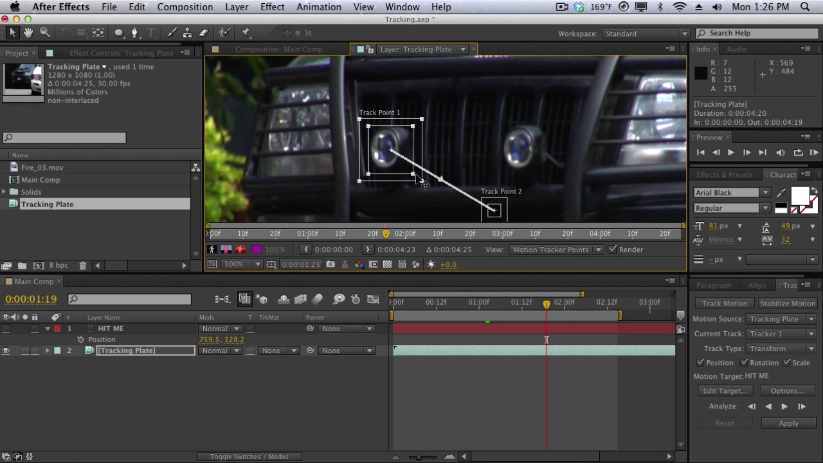Image resolution: width=823 pixels, height=463 pixels.
Task: Click the eyedropper in Character panel
Action: pos(781,193)
